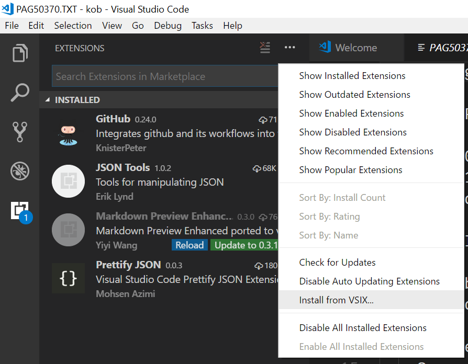Clear extensions search results icon
The width and height of the screenshot is (468, 364).
pos(265,48)
